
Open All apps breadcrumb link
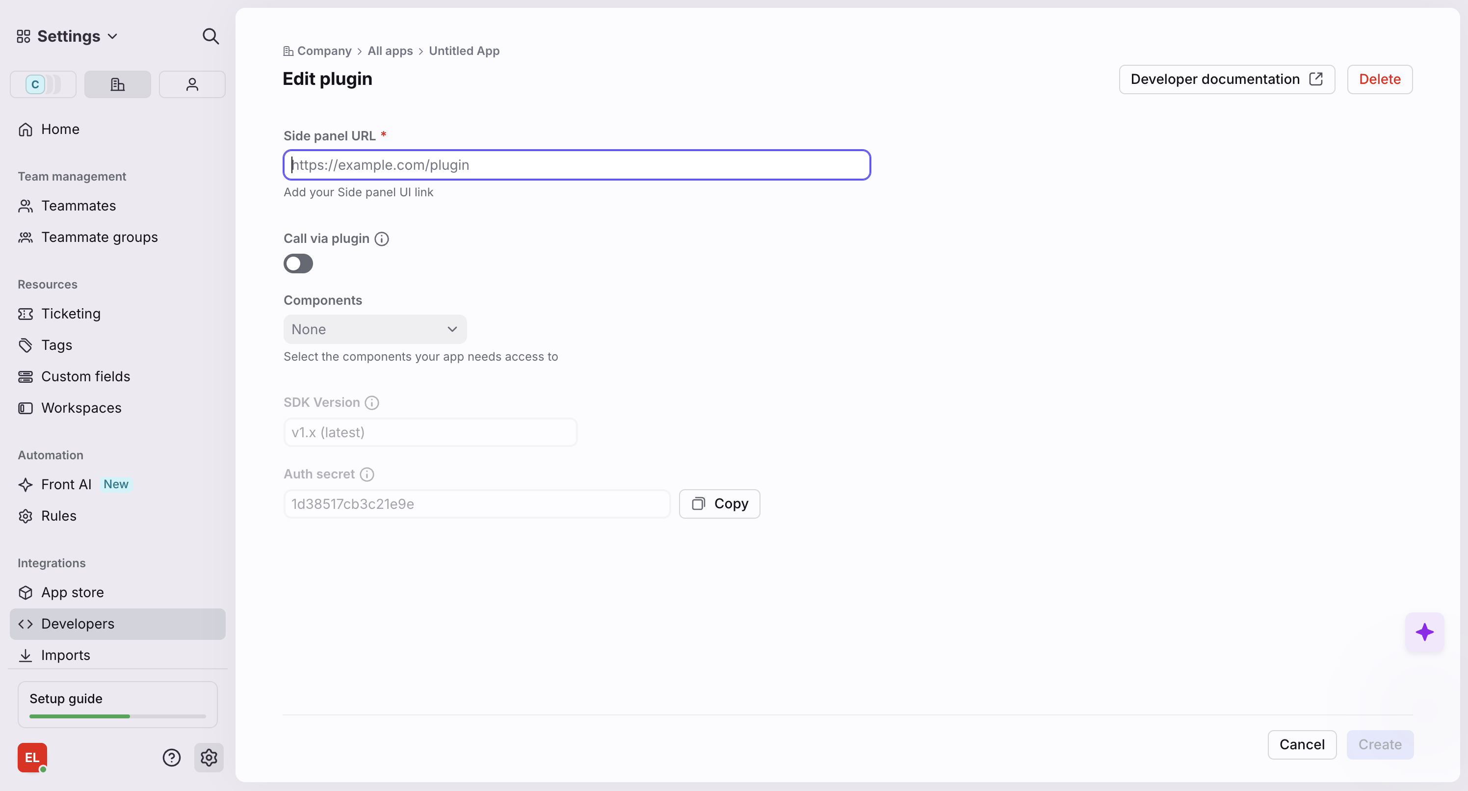pyautogui.click(x=390, y=51)
